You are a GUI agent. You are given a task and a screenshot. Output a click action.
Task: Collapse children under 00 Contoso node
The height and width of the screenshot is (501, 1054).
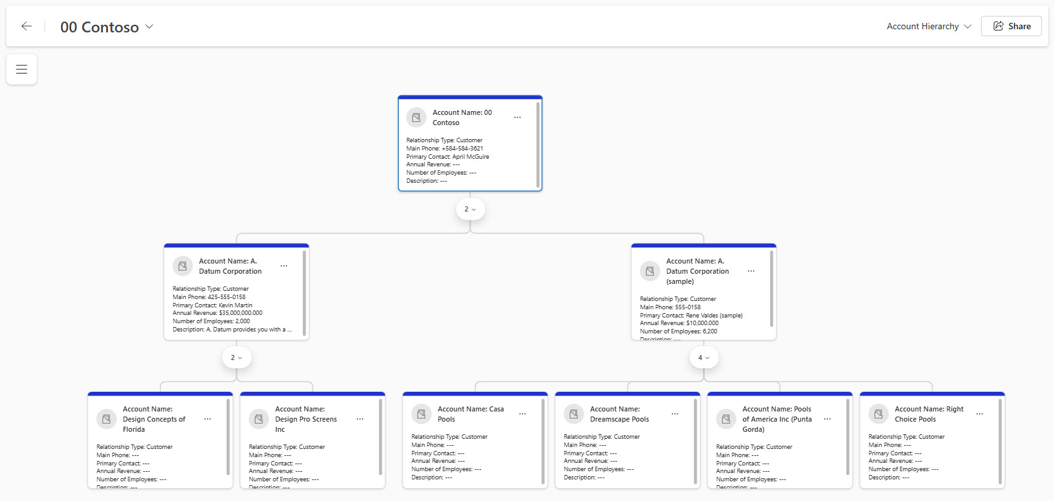click(x=470, y=209)
